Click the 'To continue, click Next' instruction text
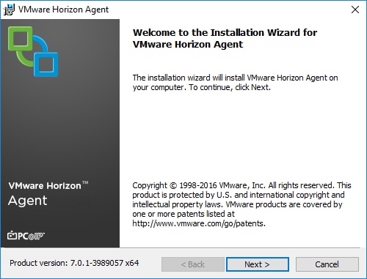The height and width of the screenshot is (279, 367). [230, 87]
